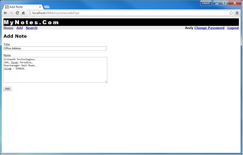Go to browser home icon
This screenshot has height=155, width=243.
click(23, 13)
